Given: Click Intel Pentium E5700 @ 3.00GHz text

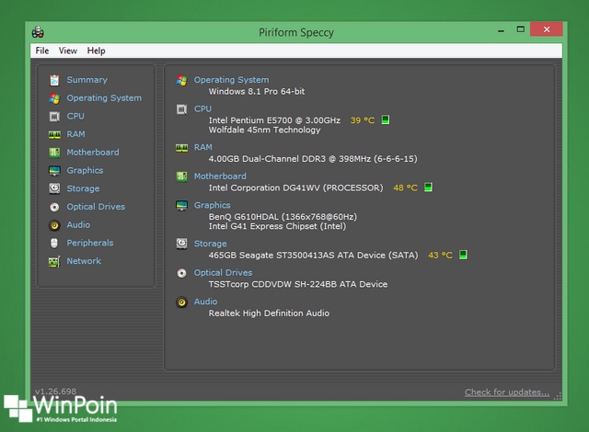Looking at the screenshot, I should pyautogui.click(x=274, y=120).
